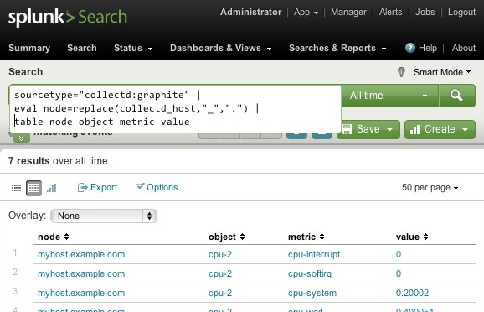
Task: Open the 50 per page dropdown
Action: click(430, 187)
